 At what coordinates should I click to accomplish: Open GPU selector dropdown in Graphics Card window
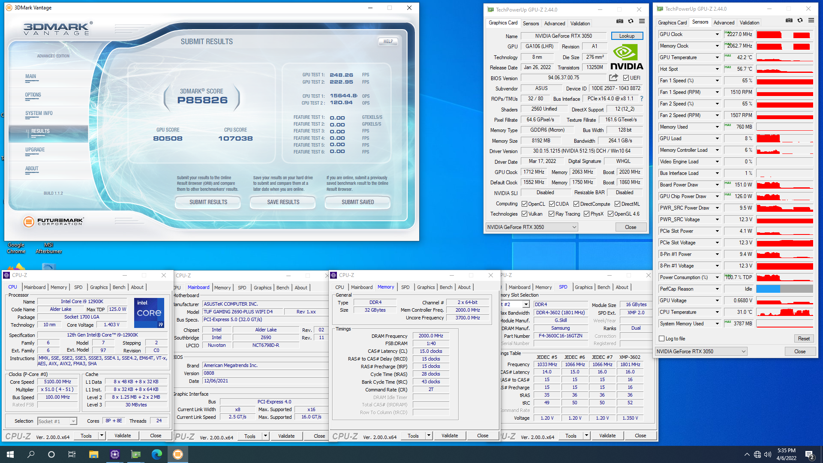click(532, 227)
